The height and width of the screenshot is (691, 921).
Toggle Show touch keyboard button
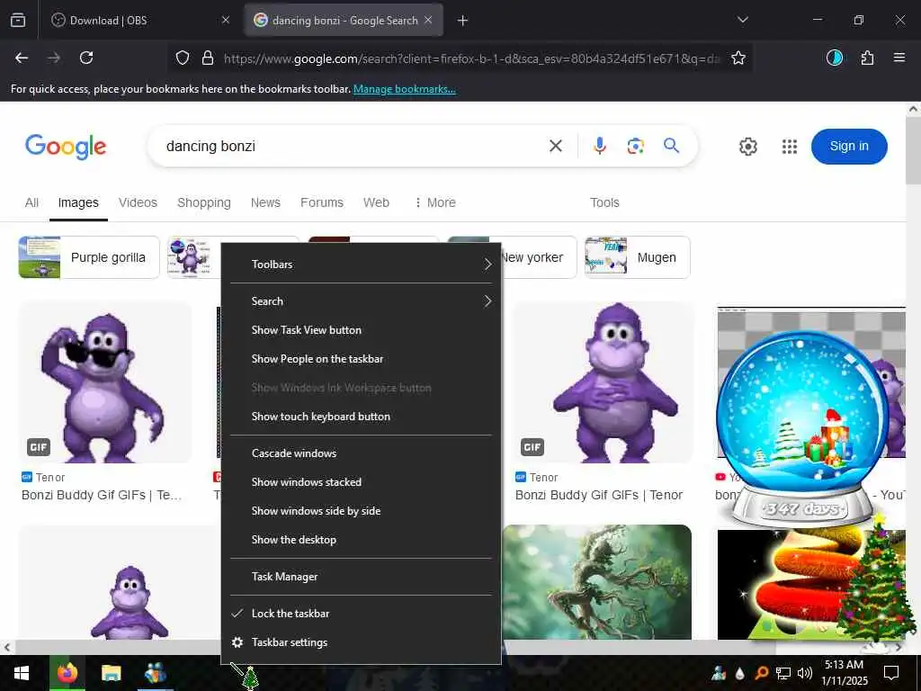(x=361, y=417)
